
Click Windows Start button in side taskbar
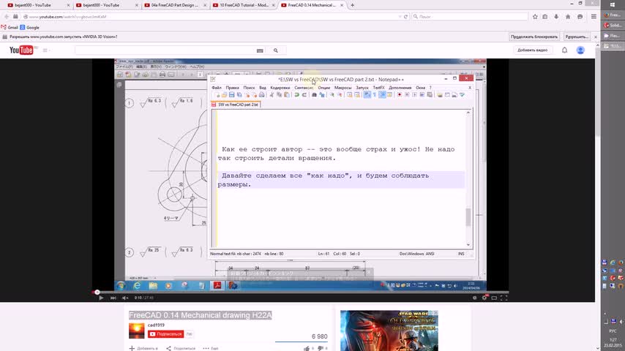[x=613, y=5]
